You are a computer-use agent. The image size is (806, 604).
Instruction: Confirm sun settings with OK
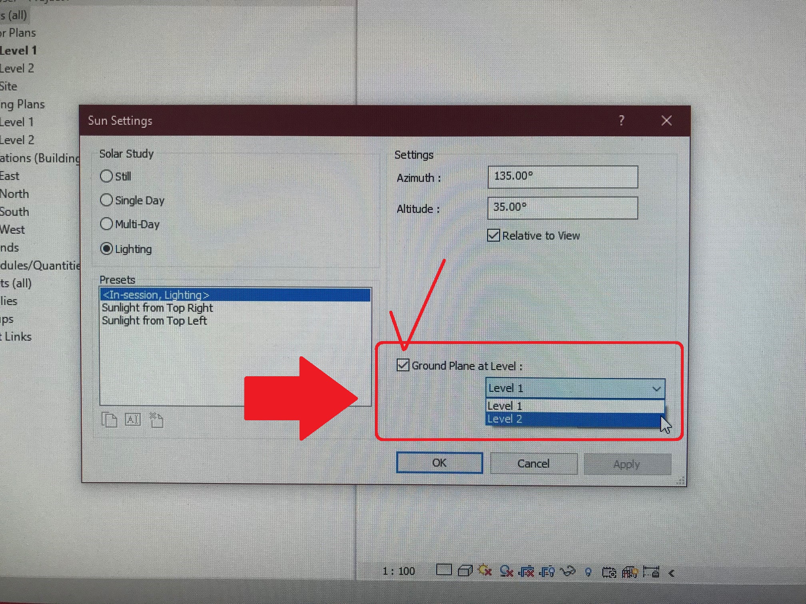pyautogui.click(x=439, y=462)
